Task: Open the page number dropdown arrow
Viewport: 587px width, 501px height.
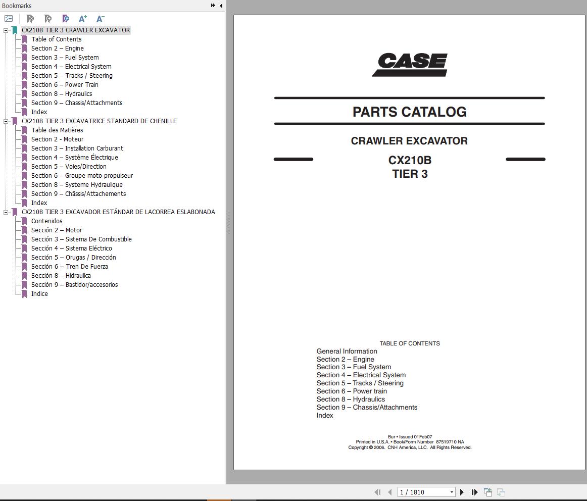Action: click(x=452, y=492)
